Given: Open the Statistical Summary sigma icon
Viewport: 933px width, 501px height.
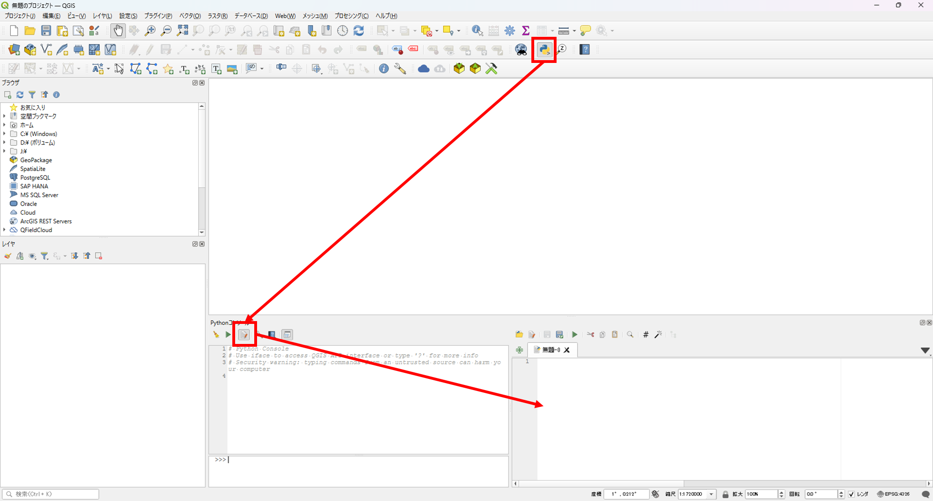Looking at the screenshot, I should pyautogui.click(x=526, y=30).
